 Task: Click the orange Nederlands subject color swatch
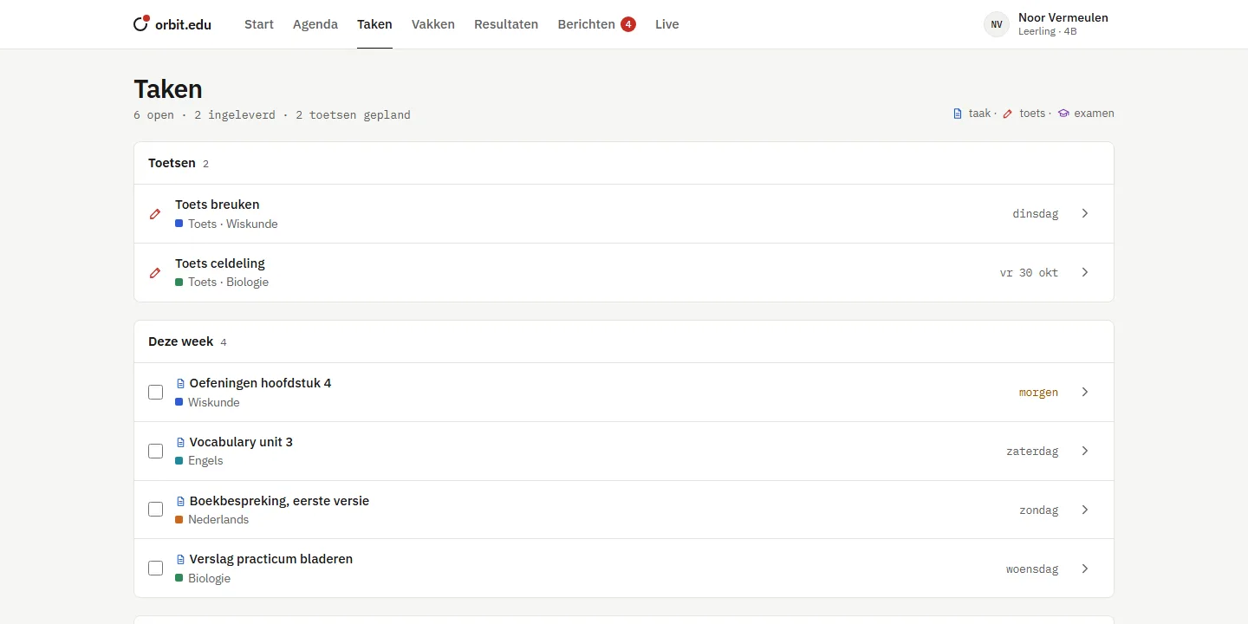pos(179,519)
